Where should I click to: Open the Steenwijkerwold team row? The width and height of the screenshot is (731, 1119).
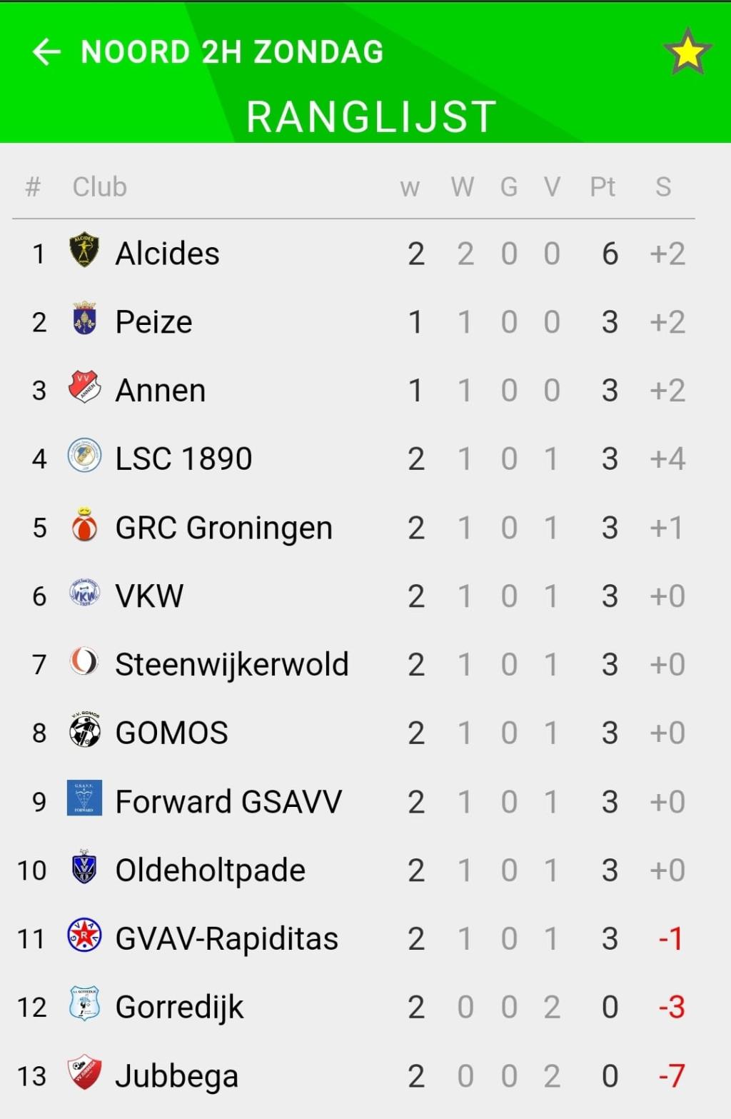point(354,664)
